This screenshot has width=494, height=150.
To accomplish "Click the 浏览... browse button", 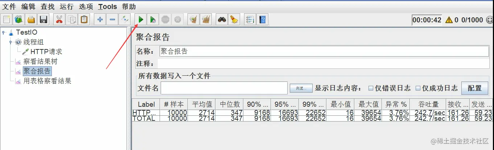I will (301, 88).
